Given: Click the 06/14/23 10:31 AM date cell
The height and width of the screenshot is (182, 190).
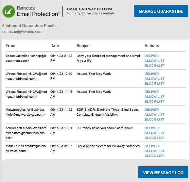Looking at the screenshot, I should 61,130.
